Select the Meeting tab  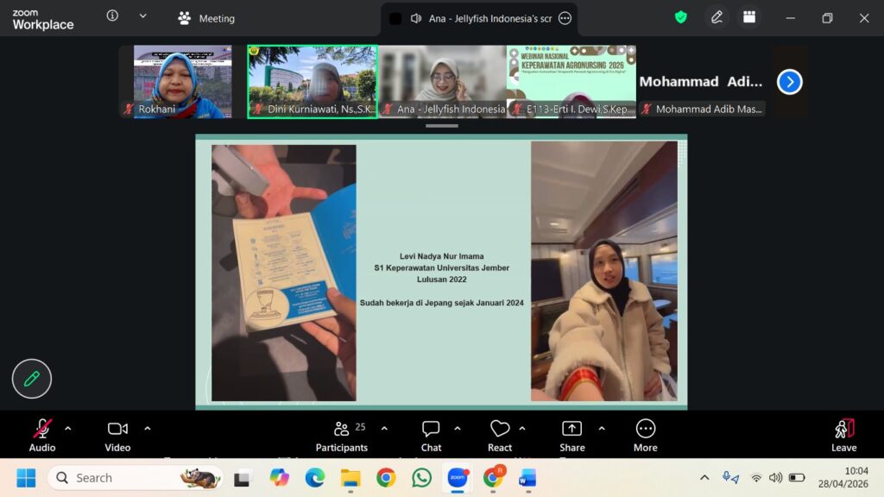(206, 18)
